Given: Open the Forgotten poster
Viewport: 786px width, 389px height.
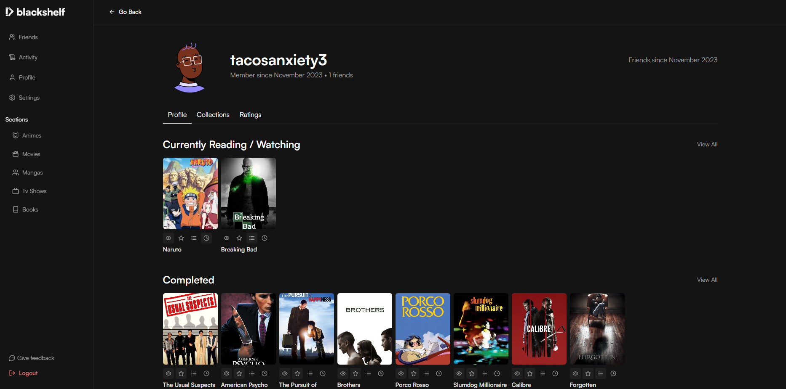Looking at the screenshot, I should tap(597, 329).
